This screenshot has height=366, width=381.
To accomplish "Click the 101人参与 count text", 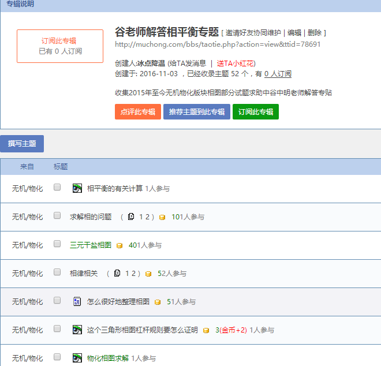I will click(x=188, y=216).
